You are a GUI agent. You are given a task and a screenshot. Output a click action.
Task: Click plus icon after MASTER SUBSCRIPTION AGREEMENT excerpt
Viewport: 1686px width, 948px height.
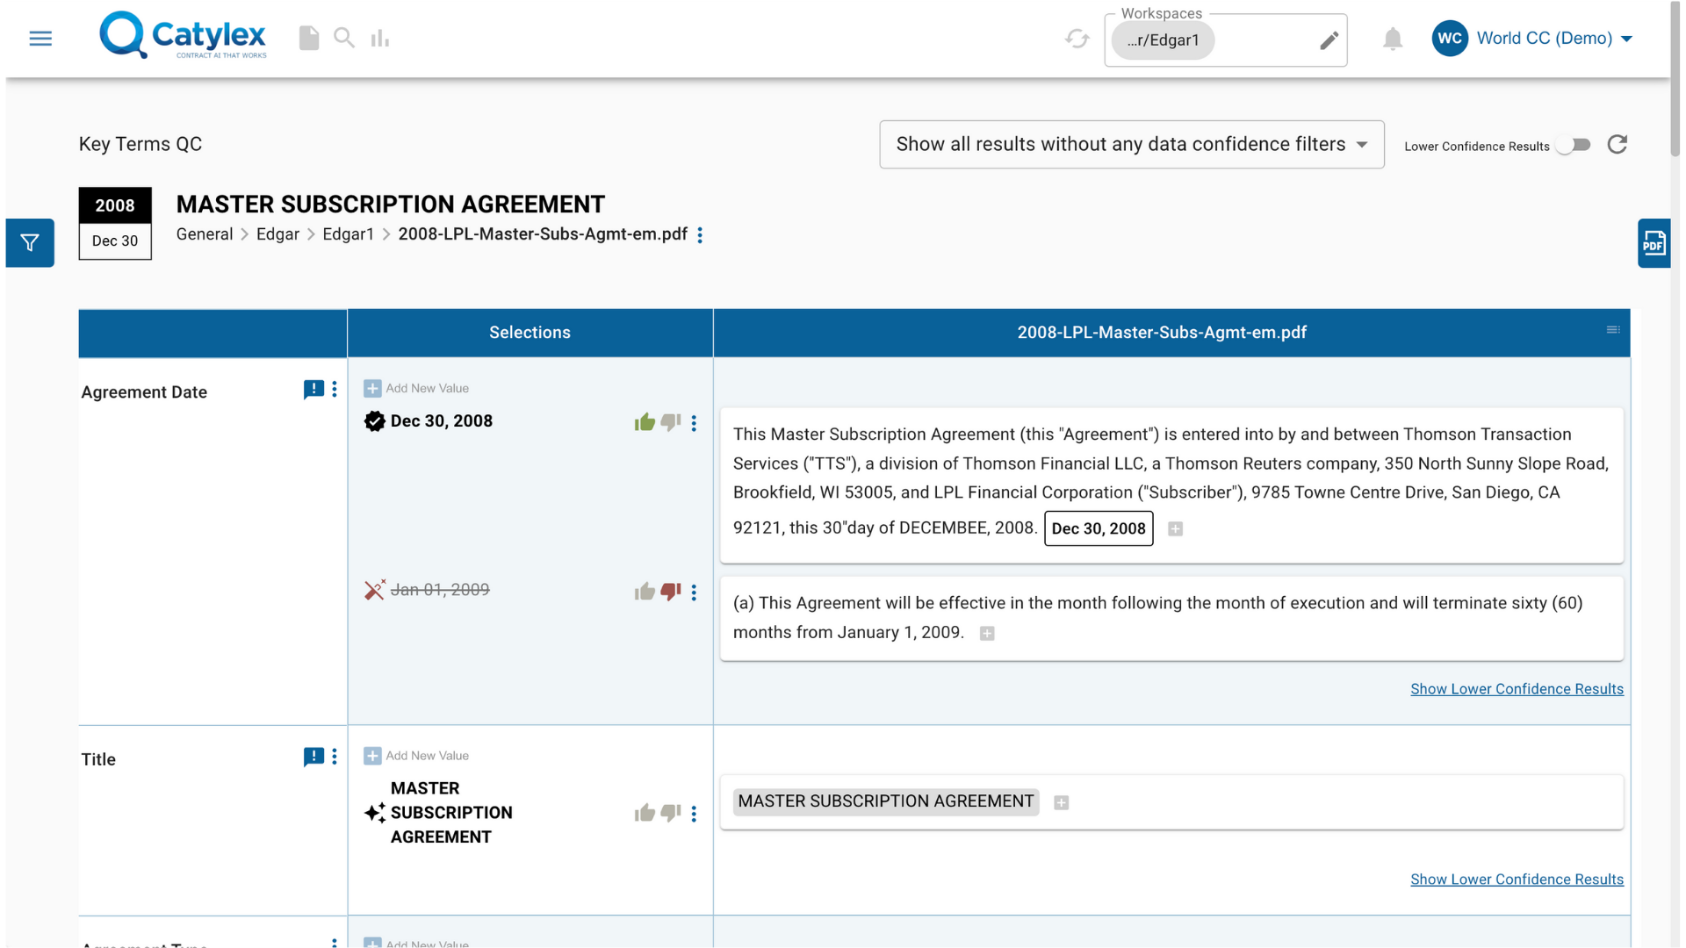(x=1061, y=802)
